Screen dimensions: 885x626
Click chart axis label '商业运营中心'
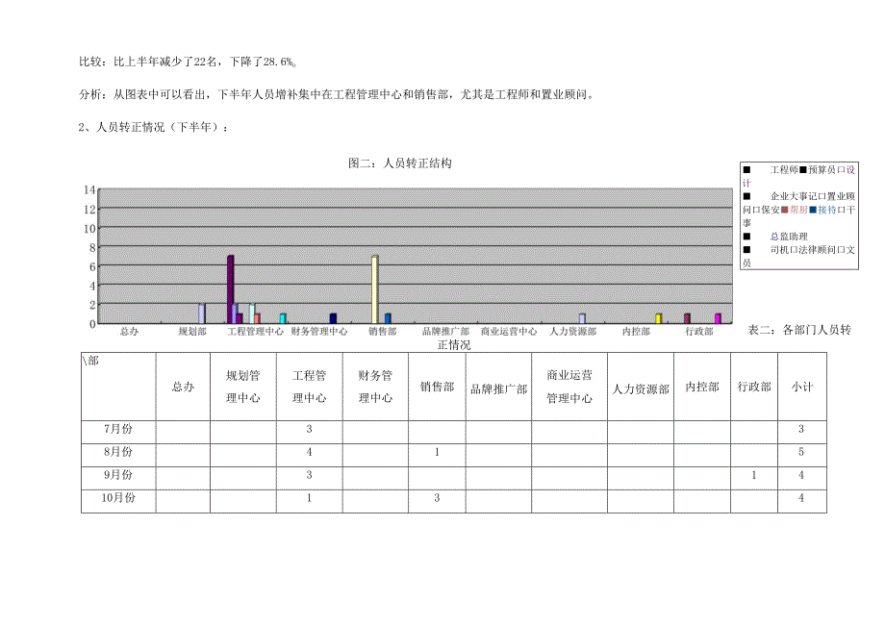(x=509, y=332)
